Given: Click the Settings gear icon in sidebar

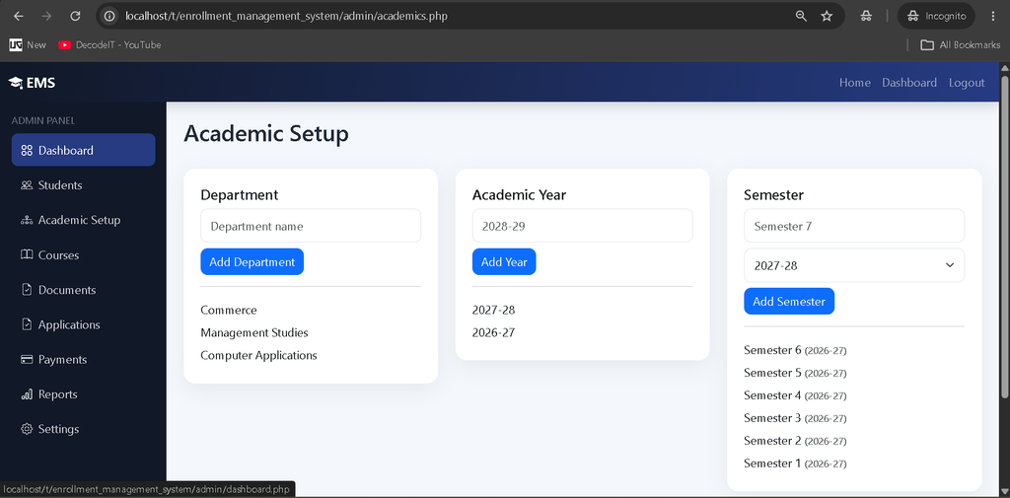Looking at the screenshot, I should (x=27, y=429).
